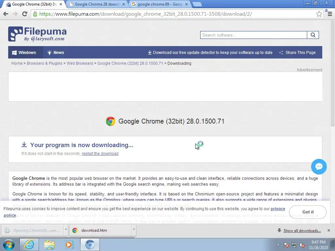Image resolution: width=335 pixels, height=251 pixels.
Task: Click the download.htm Chrome file icon
Action: (75, 230)
